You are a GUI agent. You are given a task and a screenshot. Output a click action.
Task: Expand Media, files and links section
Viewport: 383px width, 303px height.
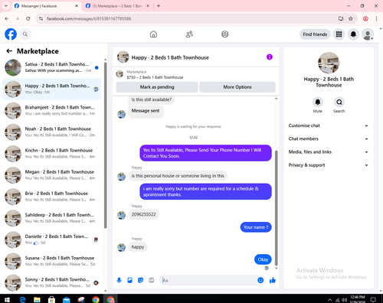(x=329, y=152)
